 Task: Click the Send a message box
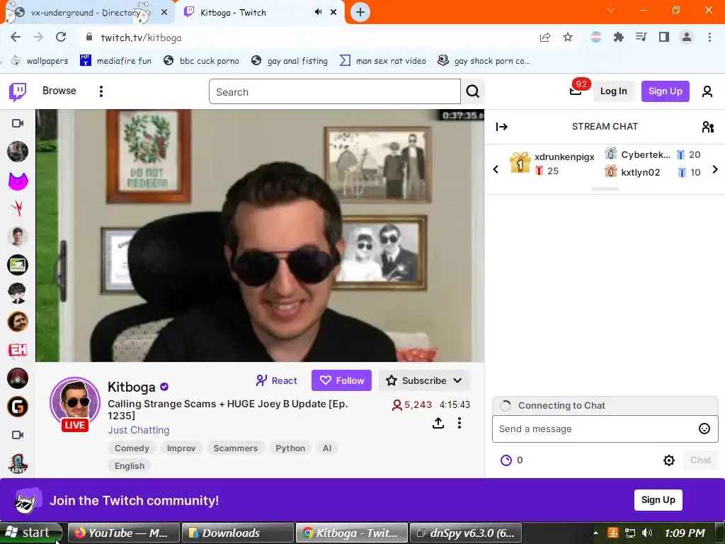click(596, 429)
